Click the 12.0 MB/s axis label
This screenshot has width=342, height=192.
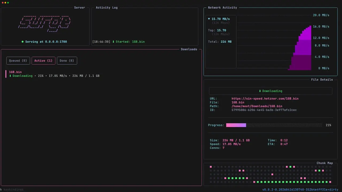click(x=321, y=38)
